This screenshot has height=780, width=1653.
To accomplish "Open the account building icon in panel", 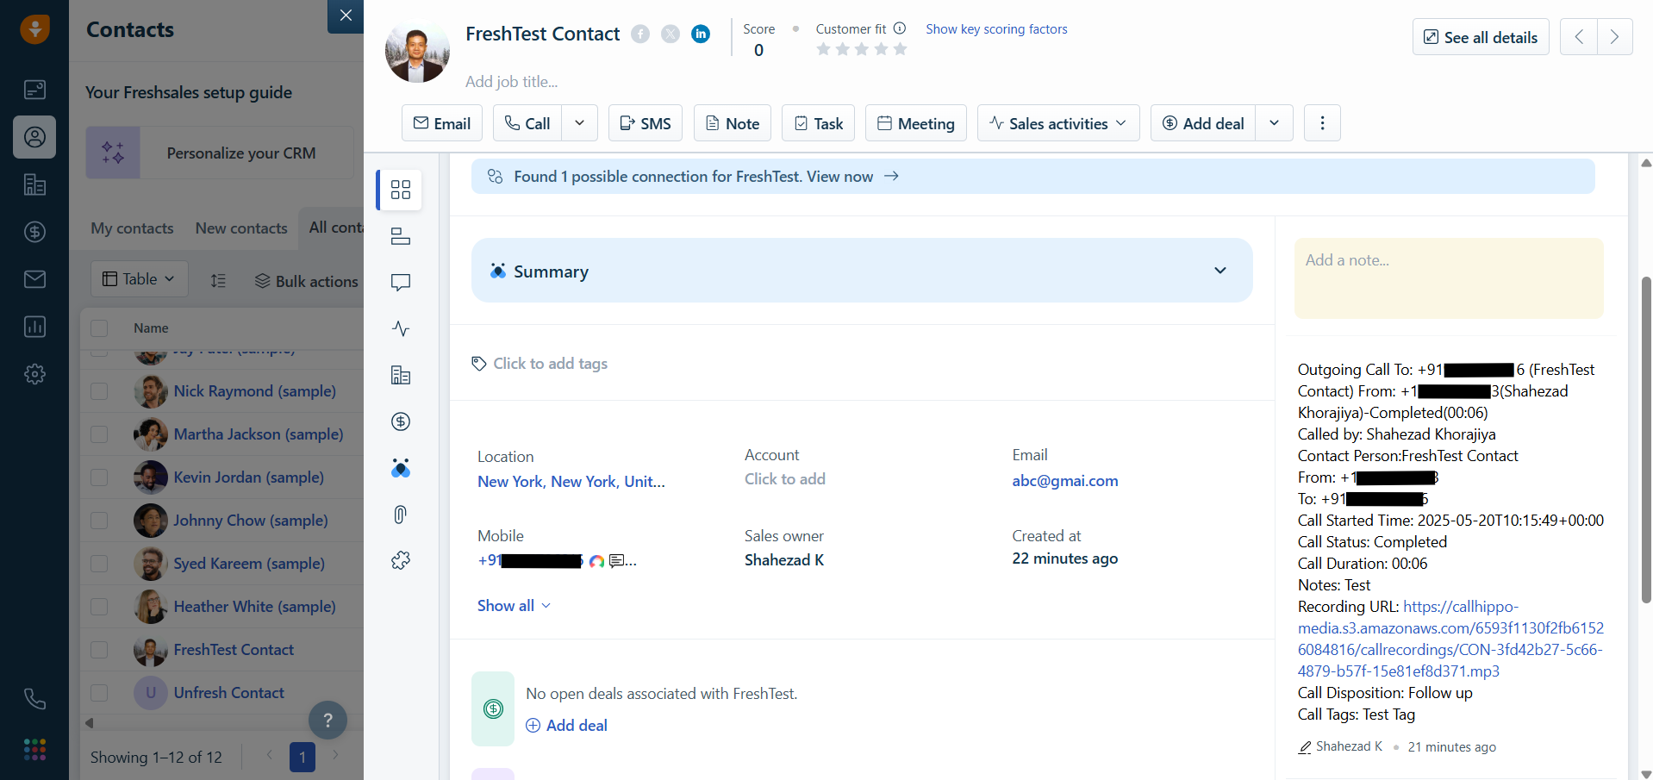I will (x=401, y=375).
